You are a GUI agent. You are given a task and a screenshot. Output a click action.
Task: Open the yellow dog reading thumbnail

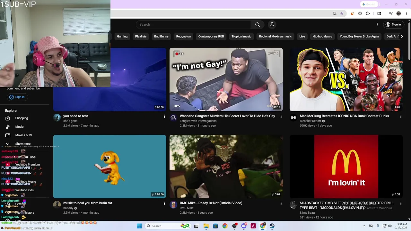[x=109, y=167]
